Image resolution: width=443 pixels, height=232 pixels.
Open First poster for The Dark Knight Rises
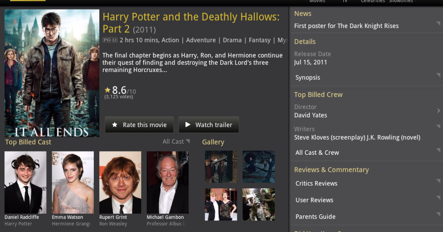pos(346,26)
